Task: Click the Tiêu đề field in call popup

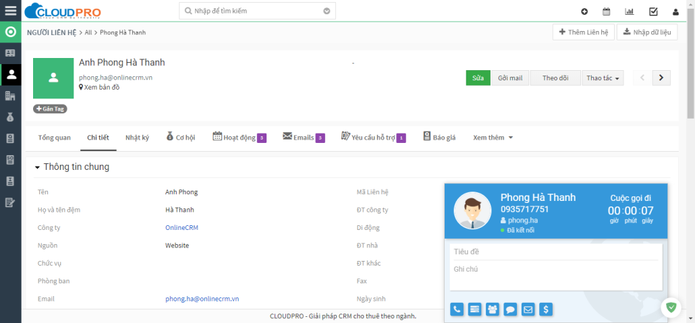Action: pos(555,252)
